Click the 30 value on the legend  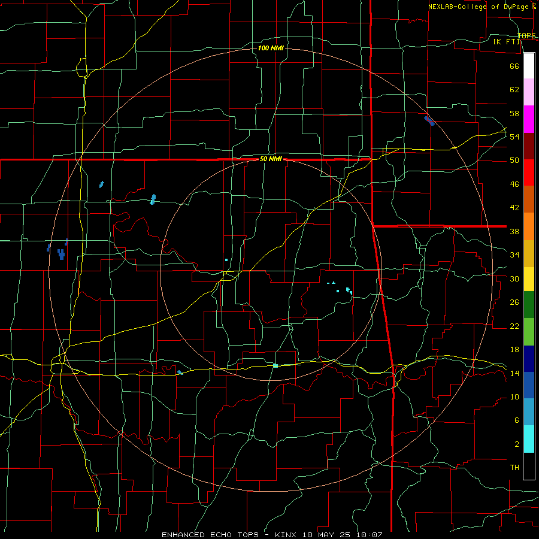click(x=514, y=278)
